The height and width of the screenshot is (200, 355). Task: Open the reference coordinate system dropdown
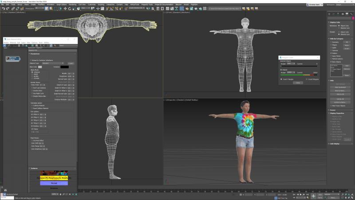pyautogui.click(x=86, y=8)
